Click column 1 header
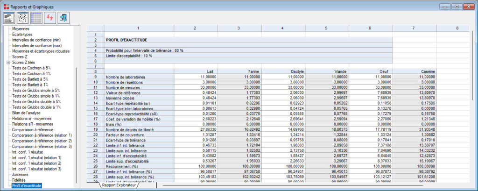 tap(139, 28)
